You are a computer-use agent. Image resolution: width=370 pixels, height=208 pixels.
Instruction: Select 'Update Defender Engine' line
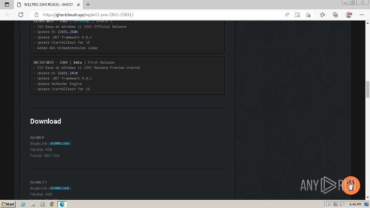(x=58, y=84)
